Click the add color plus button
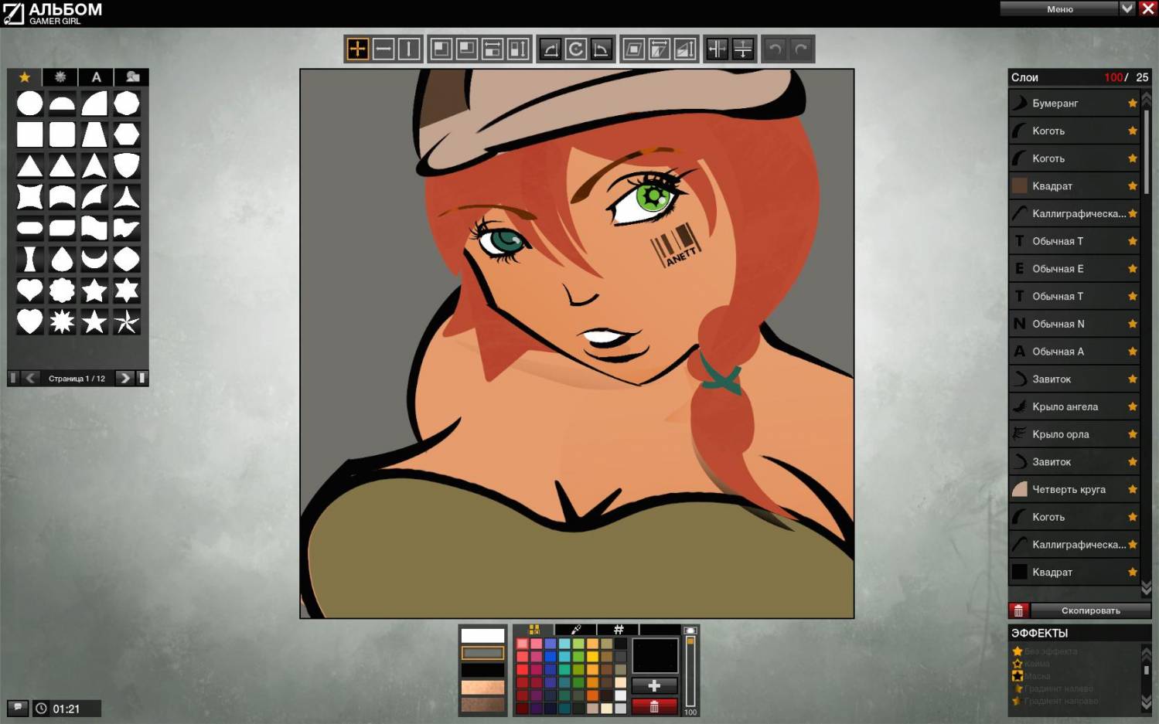The image size is (1159, 724). point(654,685)
